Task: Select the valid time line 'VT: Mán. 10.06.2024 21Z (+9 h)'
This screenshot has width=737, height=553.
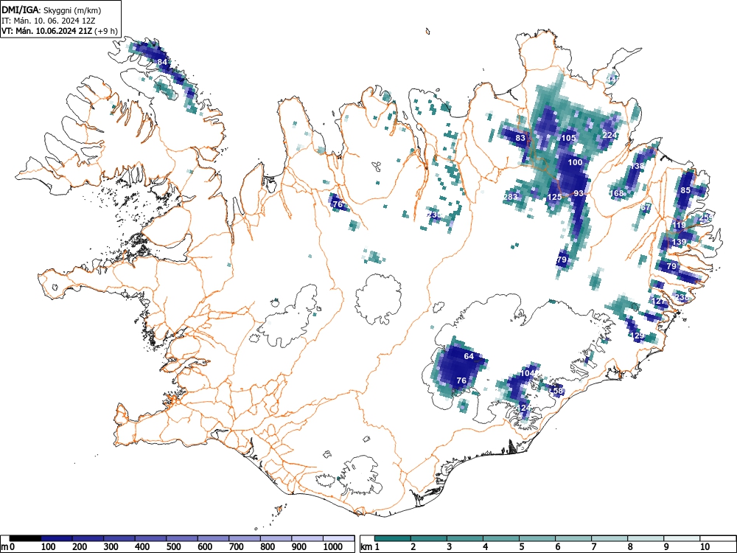Action: [x=59, y=31]
